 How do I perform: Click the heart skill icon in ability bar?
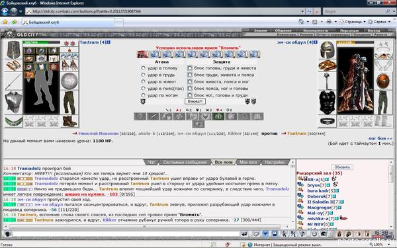pos(205,116)
